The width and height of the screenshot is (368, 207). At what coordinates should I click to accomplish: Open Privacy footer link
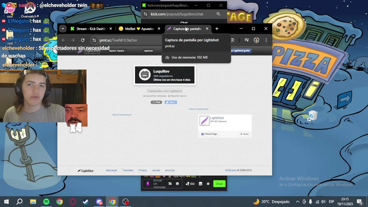tap(143, 170)
